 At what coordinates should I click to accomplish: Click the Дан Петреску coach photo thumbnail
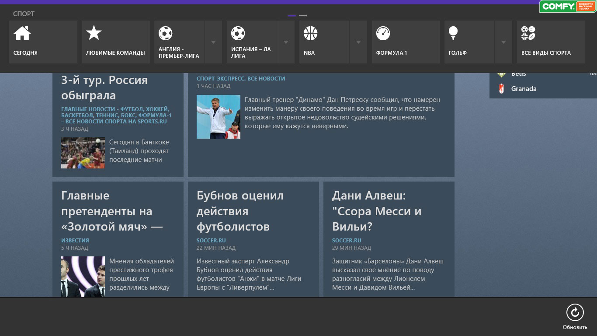pos(219,117)
